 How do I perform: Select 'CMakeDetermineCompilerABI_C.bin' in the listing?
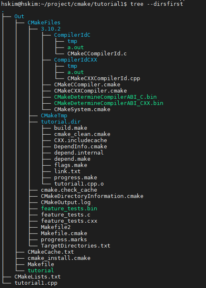(x=105, y=97)
